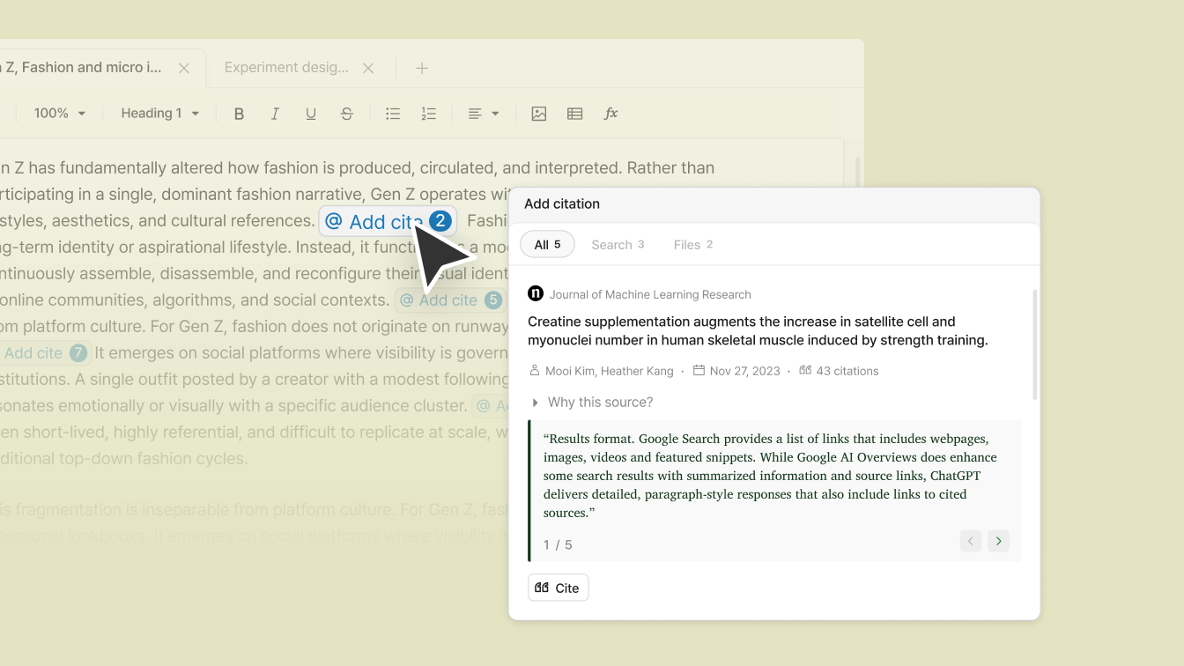
Task: Click the 'Add cite 5' chip in the text
Action: click(449, 300)
